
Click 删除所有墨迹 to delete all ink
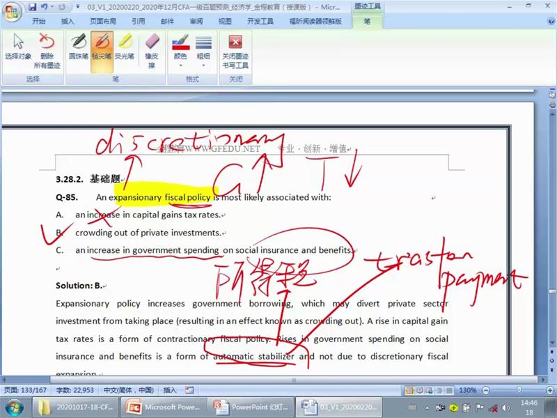(x=47, y=50)
